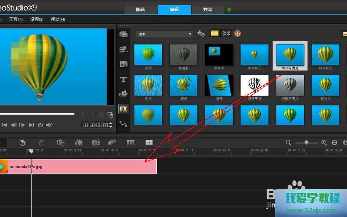Toggle video filters display button

(215, 33)
